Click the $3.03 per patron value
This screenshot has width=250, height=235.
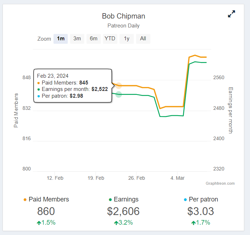[201, 211]
